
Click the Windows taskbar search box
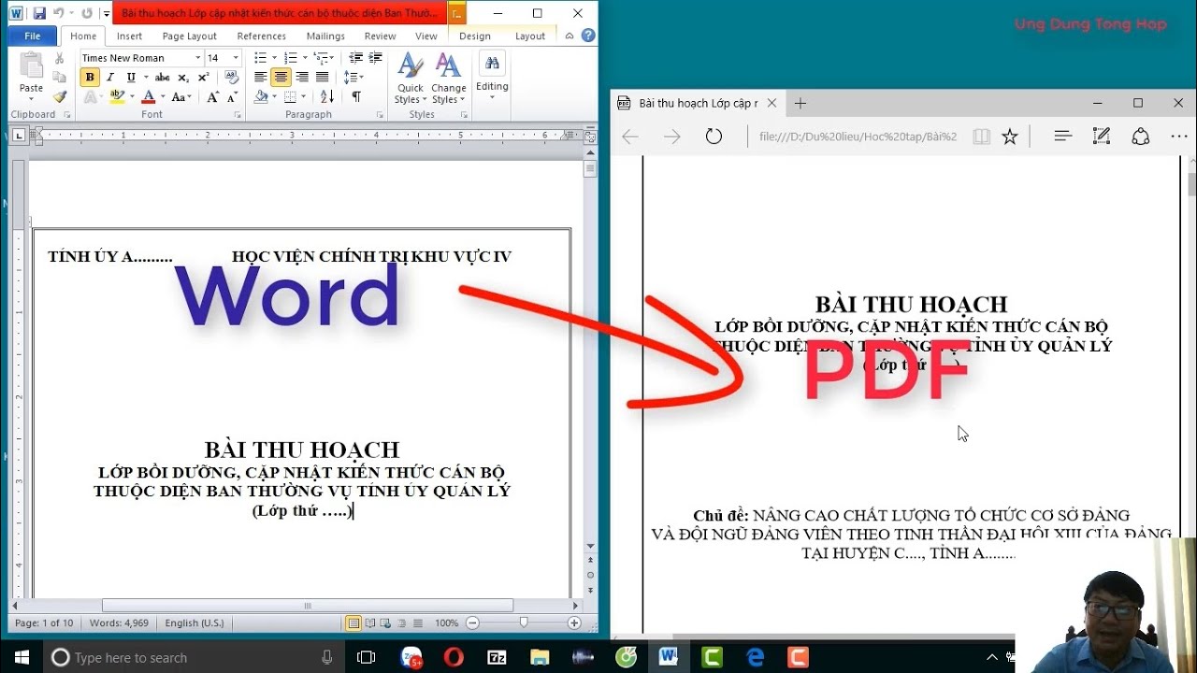pos(194,657)
